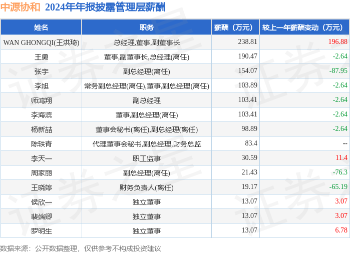Click the position 代理董事会秘书,副总经理,财务总监
350x253 pixels.
coord(147,144)
